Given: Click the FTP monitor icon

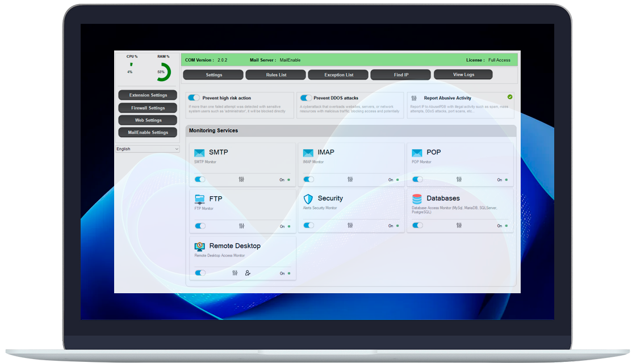Looking at the screenshot, I should pos(199,199).
